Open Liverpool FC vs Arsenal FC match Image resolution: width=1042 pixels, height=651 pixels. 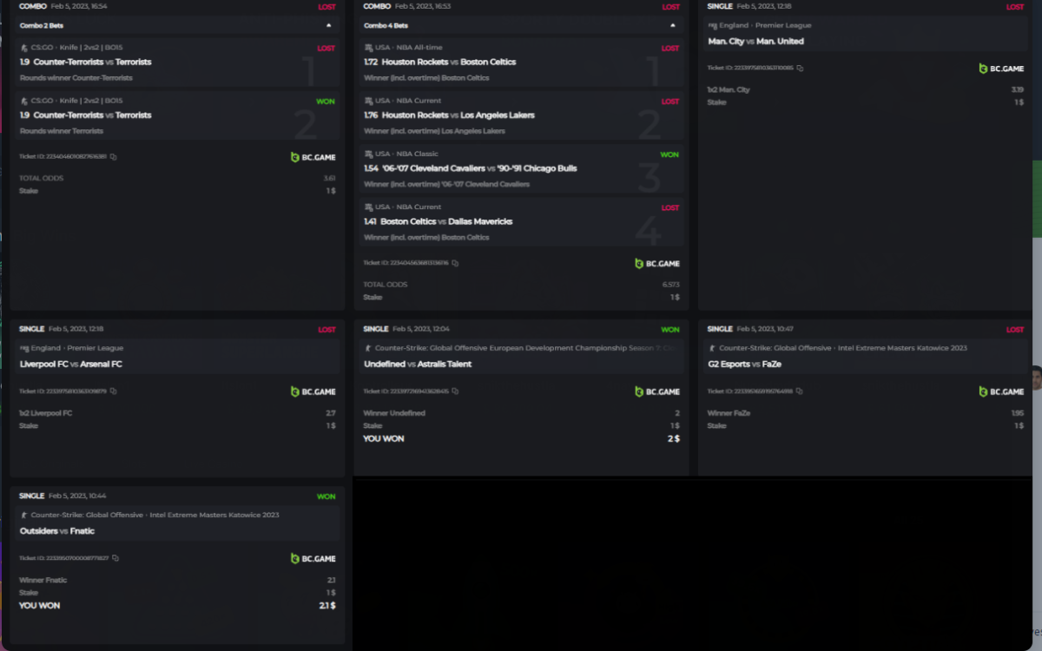point(71,365)
